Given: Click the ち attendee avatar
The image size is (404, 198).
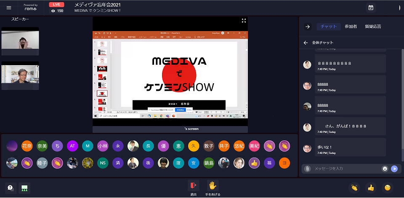Looking at the screenshot, I should tap(57, 146).
